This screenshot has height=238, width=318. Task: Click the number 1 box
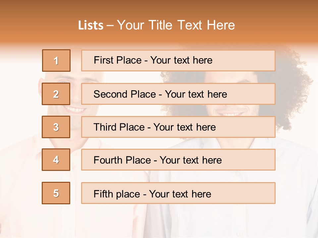pos(56,60)
